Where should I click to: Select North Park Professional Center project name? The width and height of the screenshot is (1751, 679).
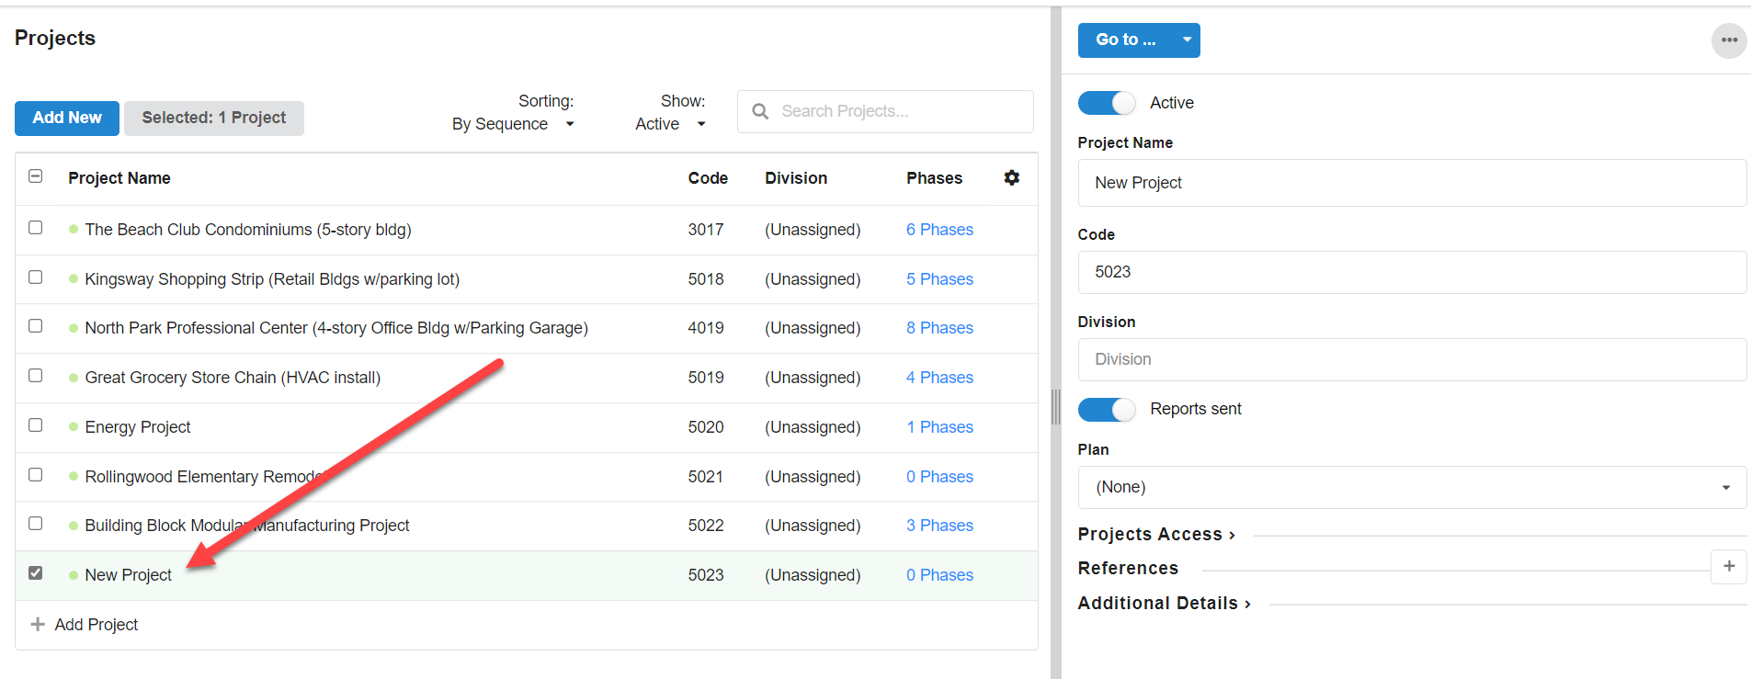point(336,328)
